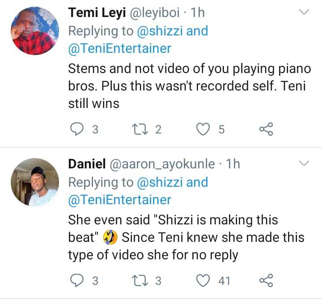
Task: Like Daniel's tweet with heart icon
Action: click(x=204, y=281)
